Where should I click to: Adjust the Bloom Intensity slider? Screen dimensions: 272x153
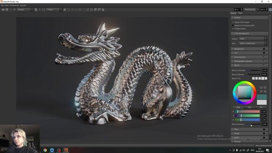[253, 124]
